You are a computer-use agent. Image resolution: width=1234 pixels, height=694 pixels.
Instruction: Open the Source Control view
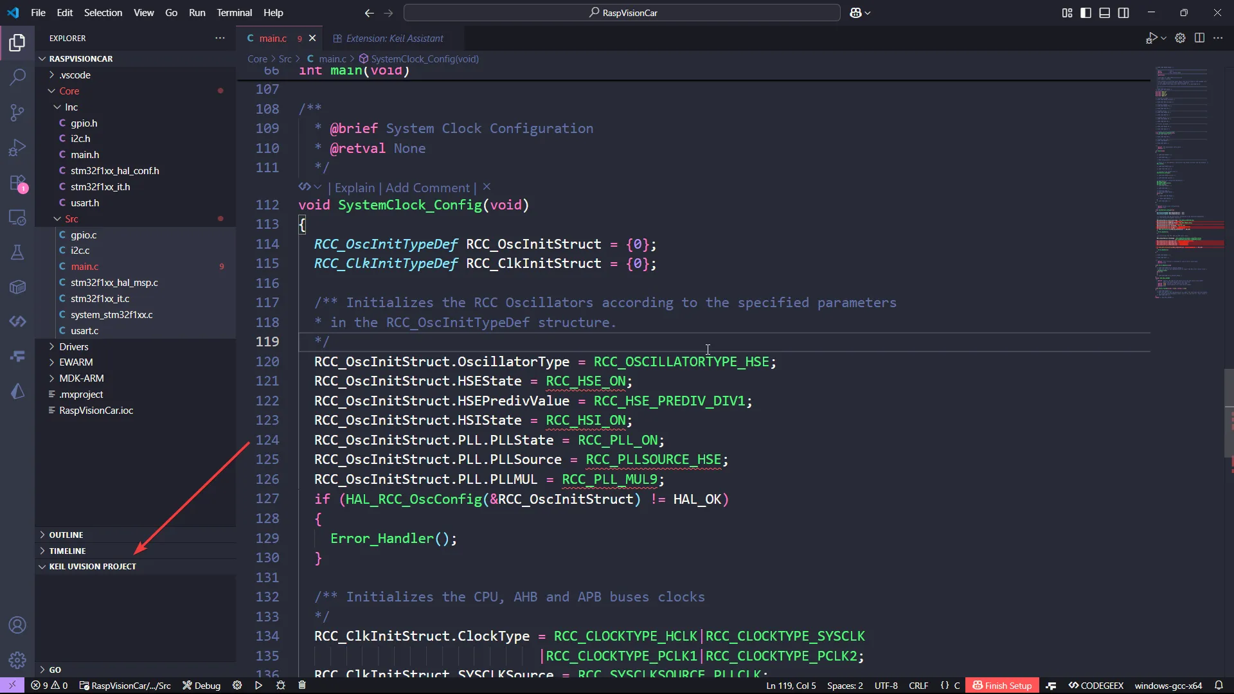[x=17, y=113]
